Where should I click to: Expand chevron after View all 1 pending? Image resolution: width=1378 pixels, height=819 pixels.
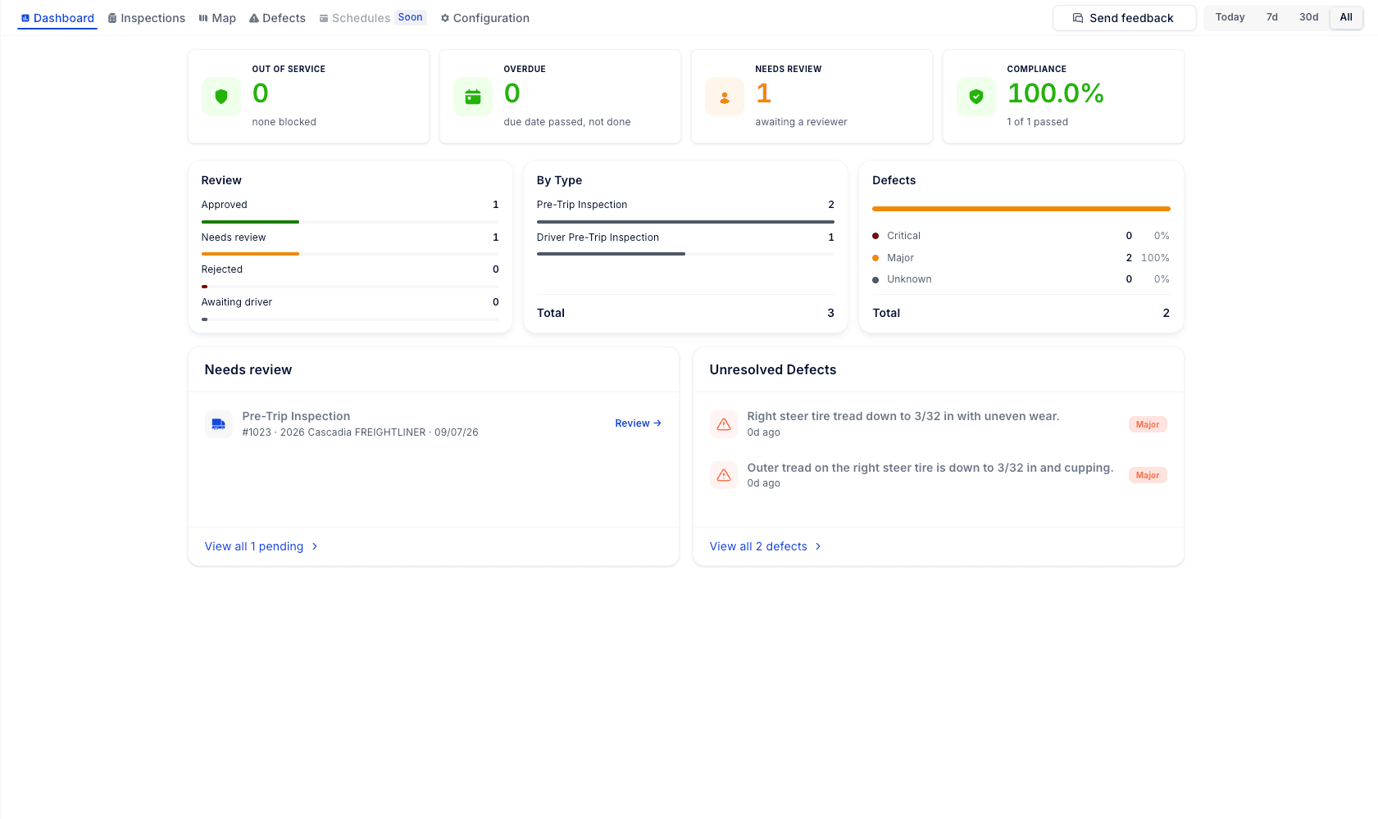pos(315,546)
